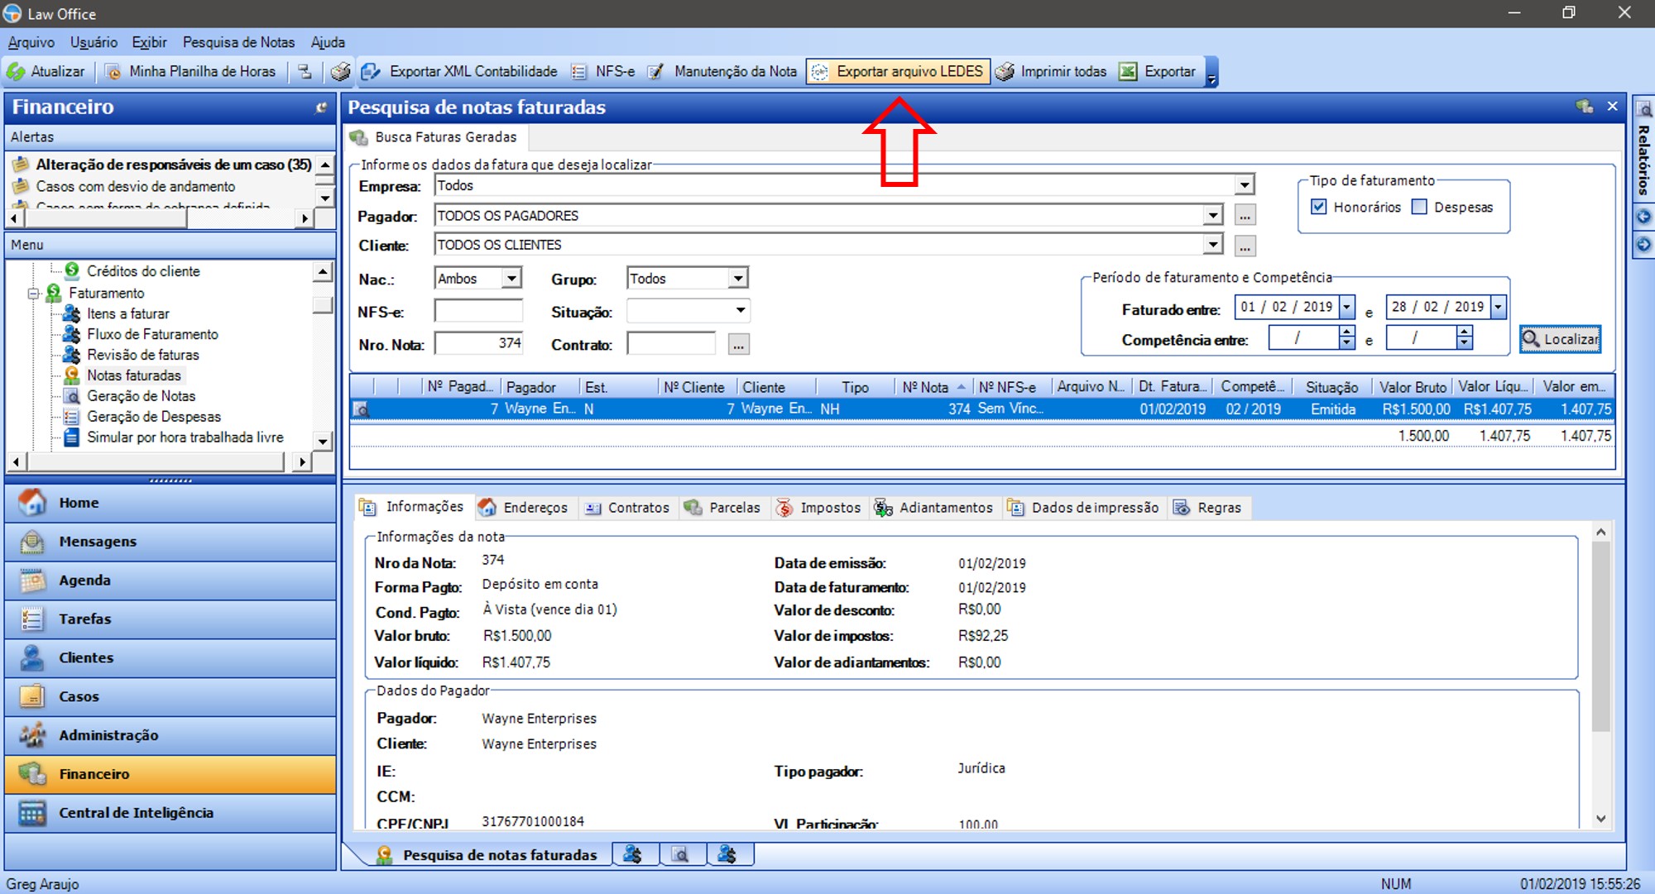Toggle the Honorários checkbox
The width and height of the screenshot is (1655, 894).
[1319, 207]
